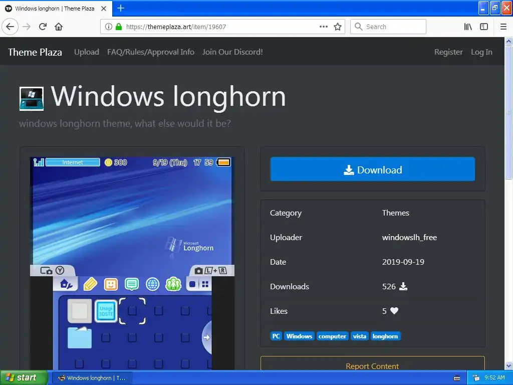Screen dimensions: 513x385
Task: Select the PC tag
Action: [276, 336]
